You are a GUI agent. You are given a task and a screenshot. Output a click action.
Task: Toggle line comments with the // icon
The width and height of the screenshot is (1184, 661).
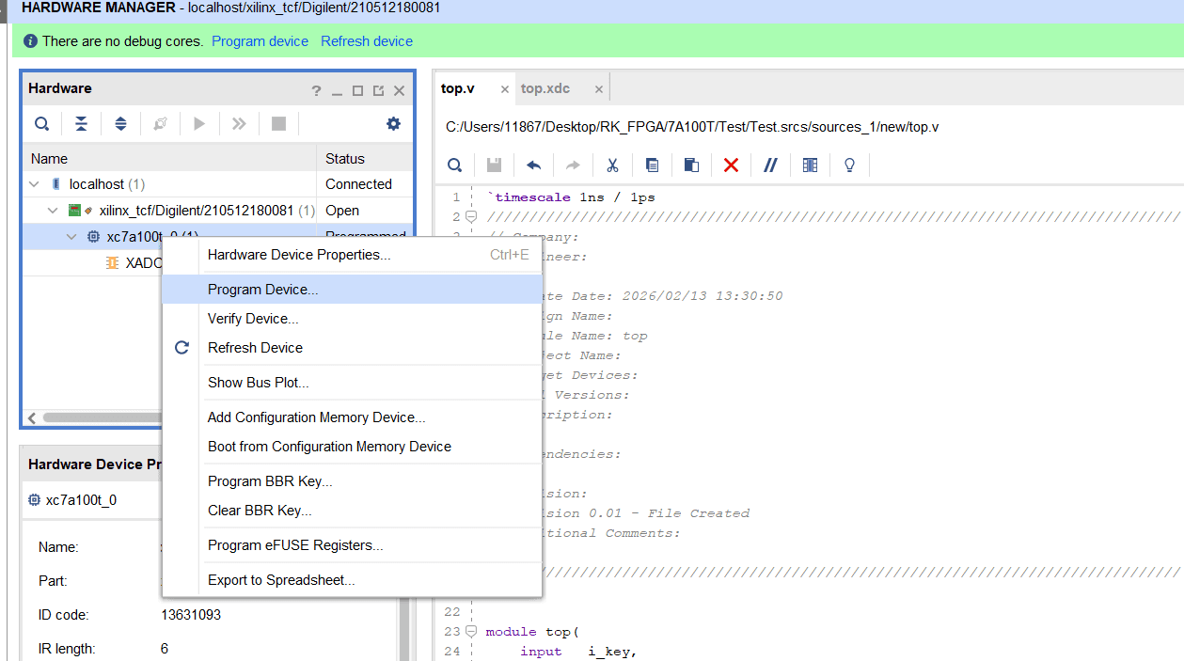[x=770, y=165]
